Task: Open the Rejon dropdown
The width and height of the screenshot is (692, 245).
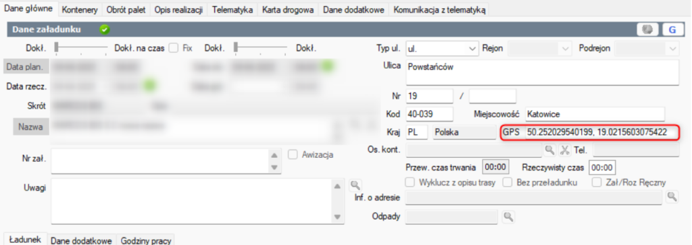Action: (x=565, y=48)
